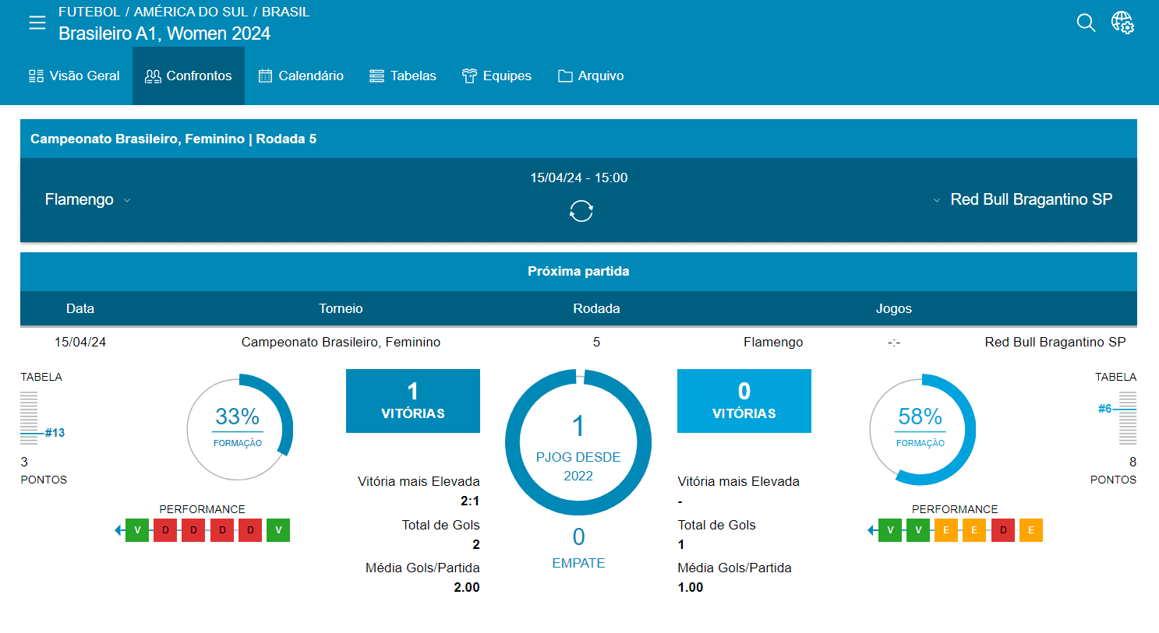This screenshot has height=633, width=1159.
Task: Click the Campeonato Brasileiro, Feminino tournament cell
Action: click(341, 342)
